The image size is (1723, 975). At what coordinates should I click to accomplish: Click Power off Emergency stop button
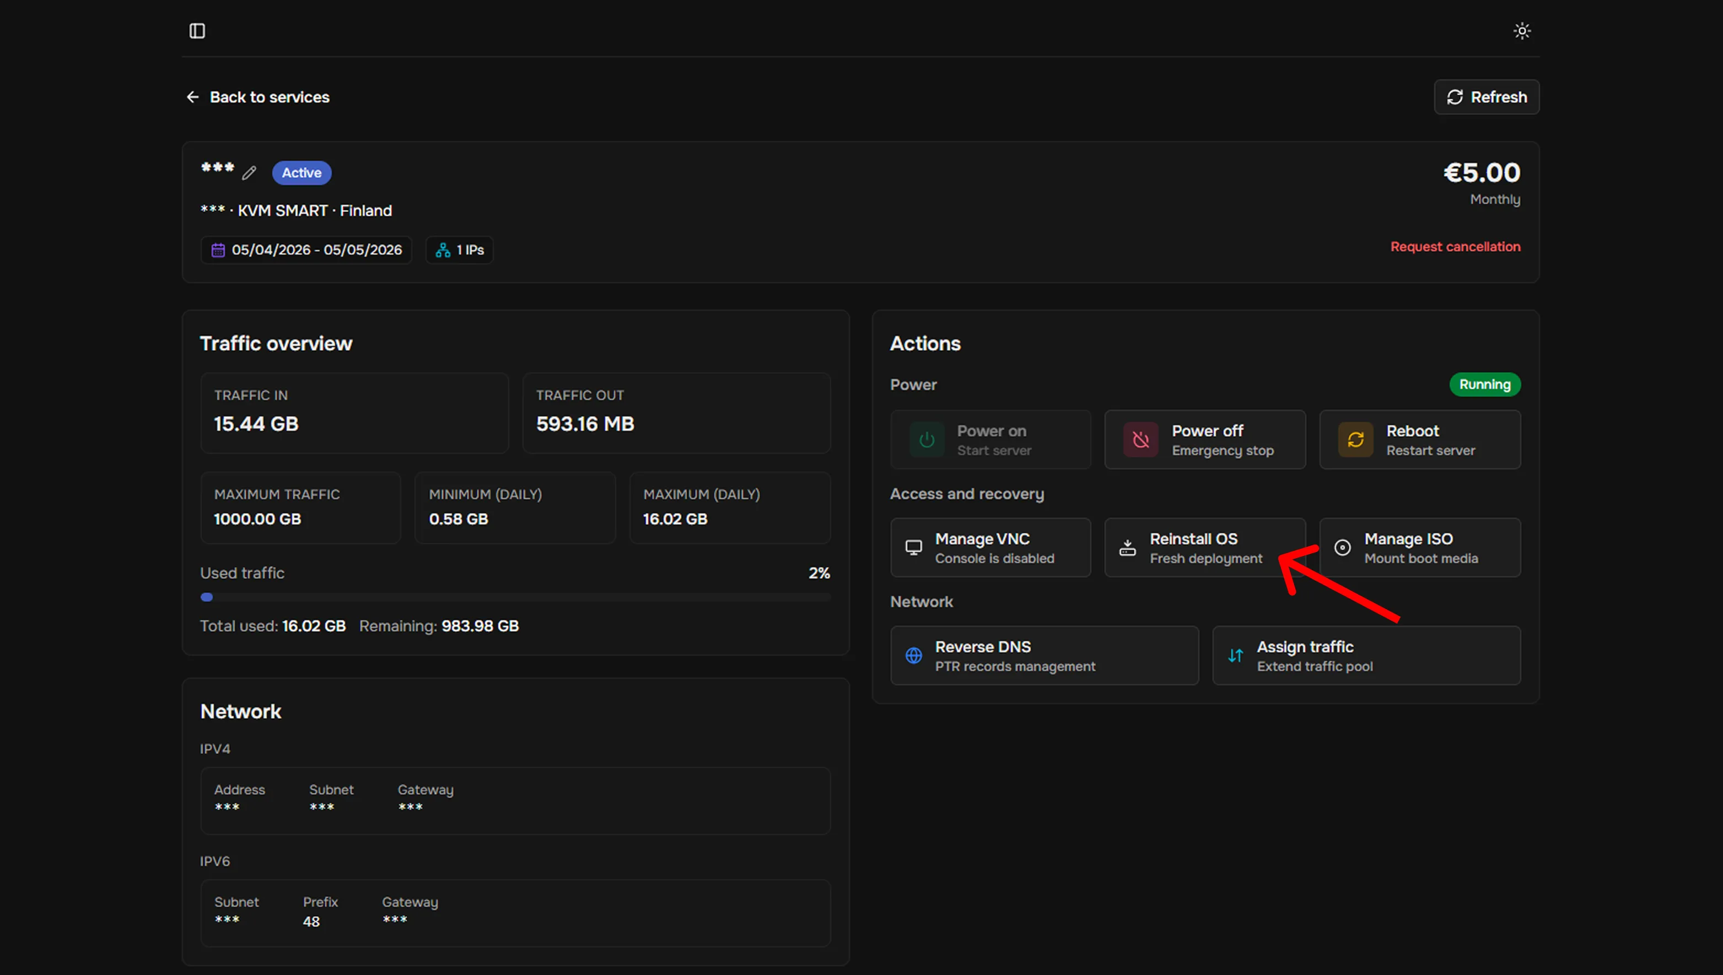[x=1204, y=440]
